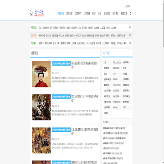Select the highlighted blue first navigation item
Screen dimensions: 164x164
(x=61, y=14)
